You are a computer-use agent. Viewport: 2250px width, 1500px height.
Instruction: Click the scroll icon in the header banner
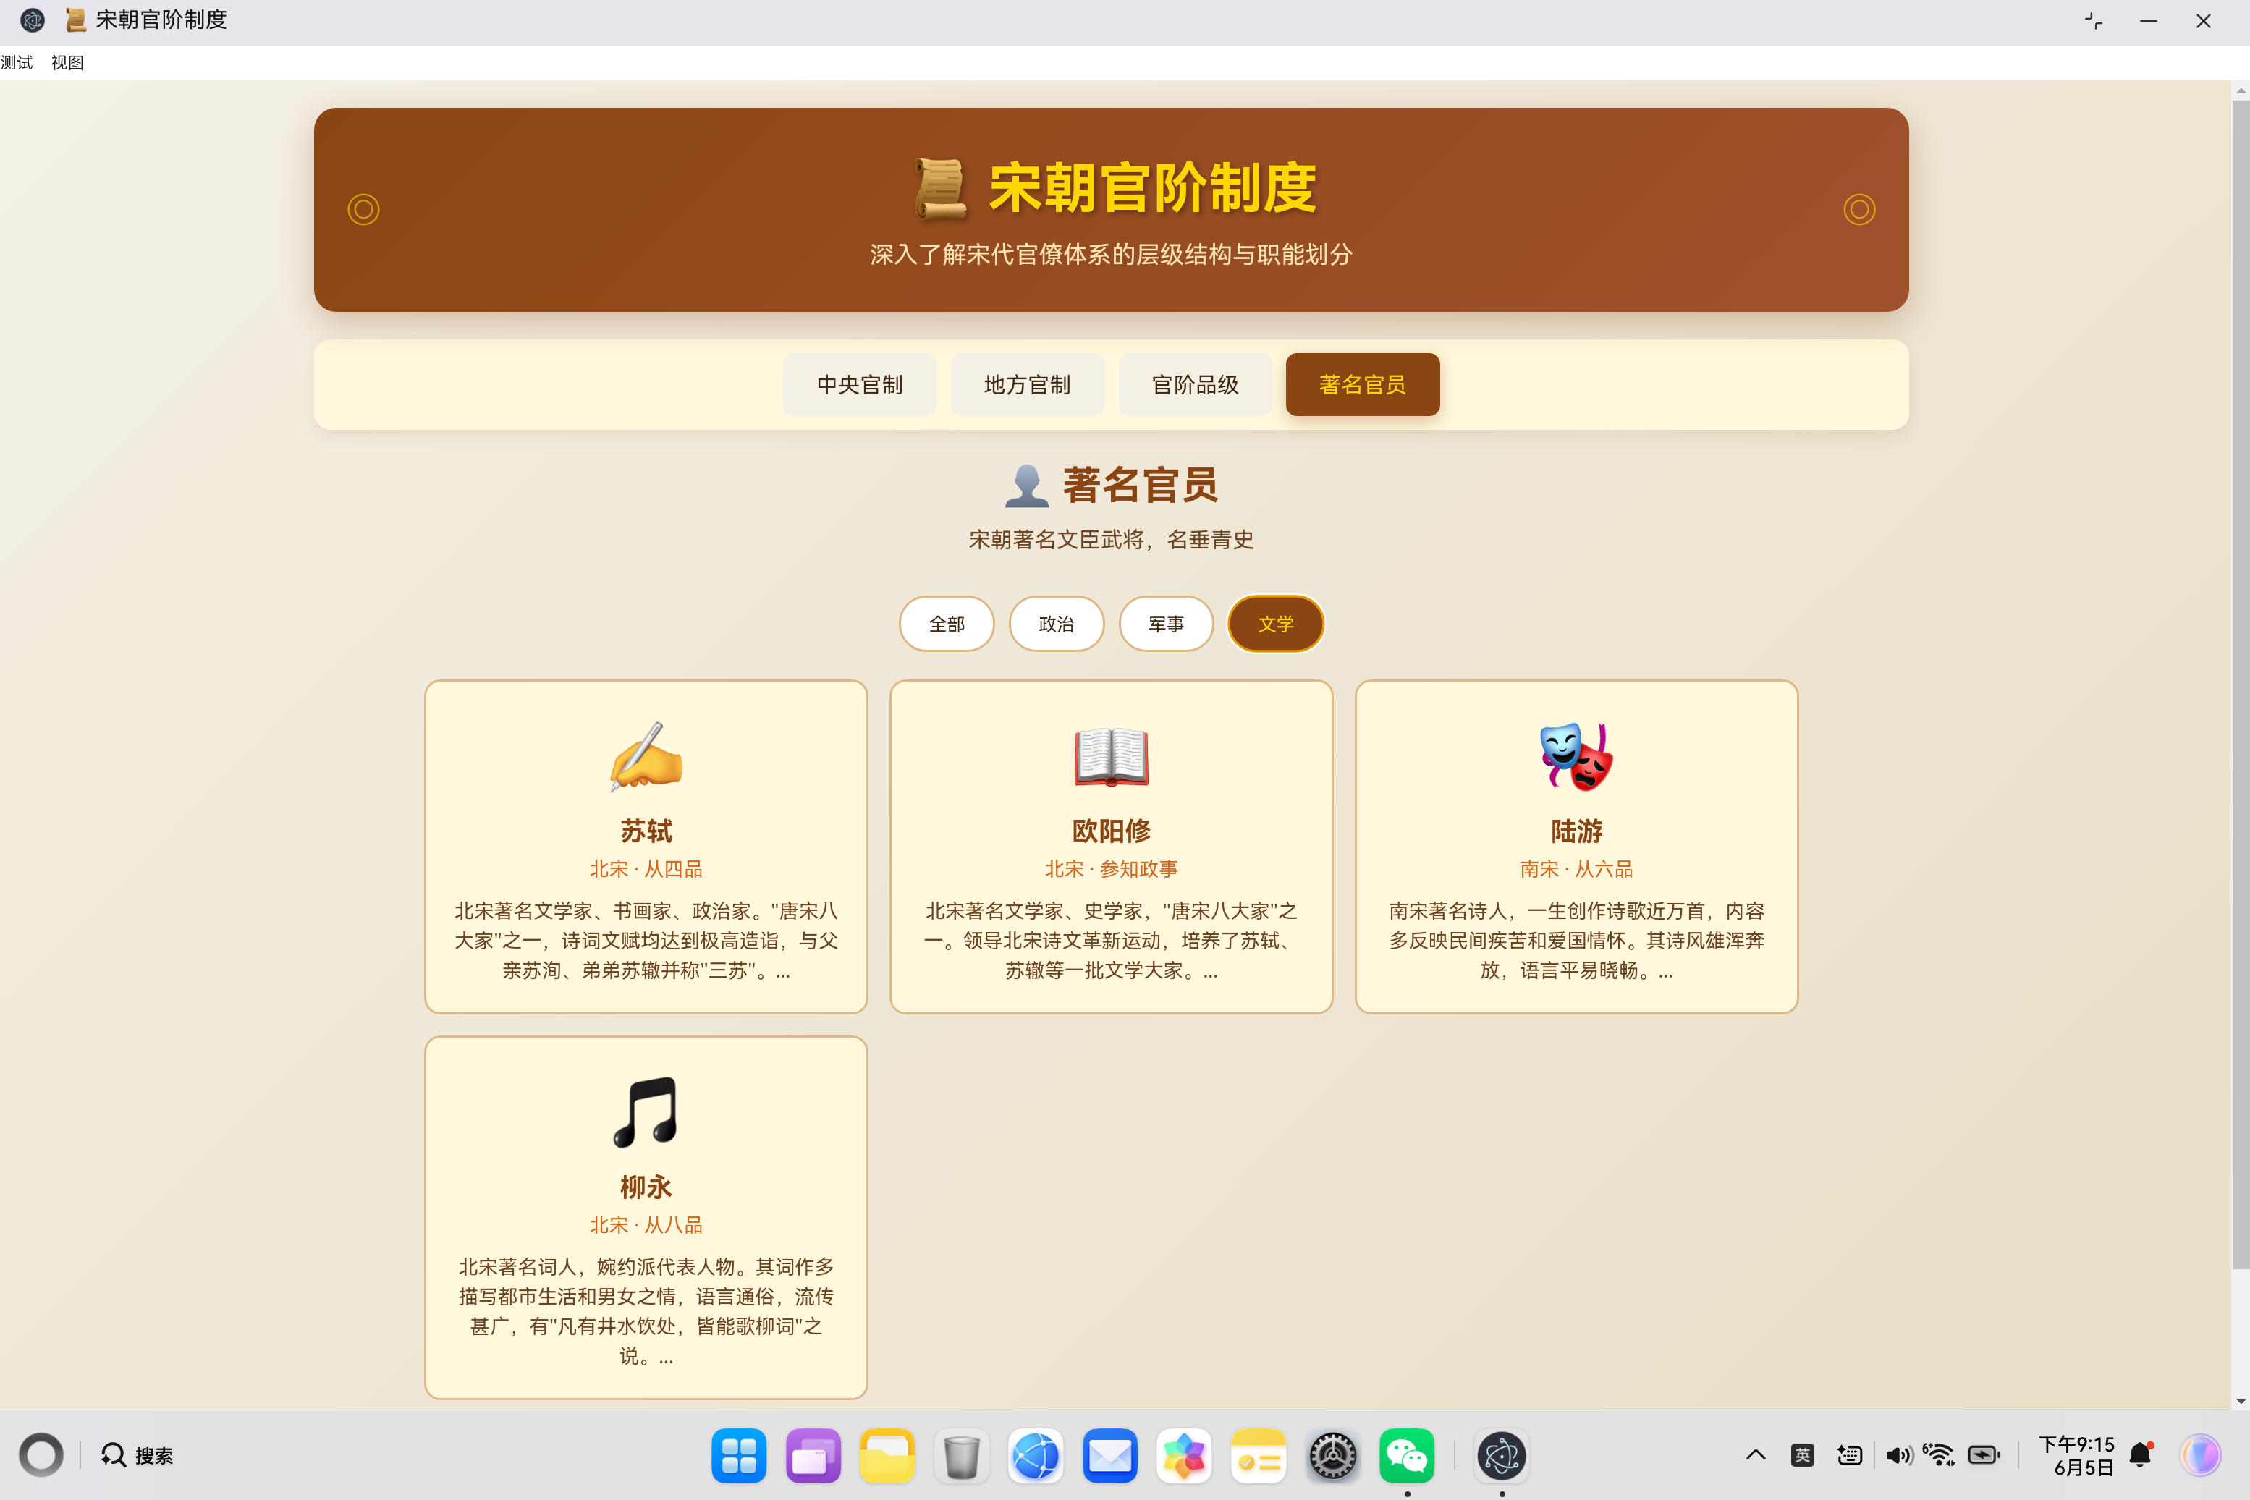(940, 188)
